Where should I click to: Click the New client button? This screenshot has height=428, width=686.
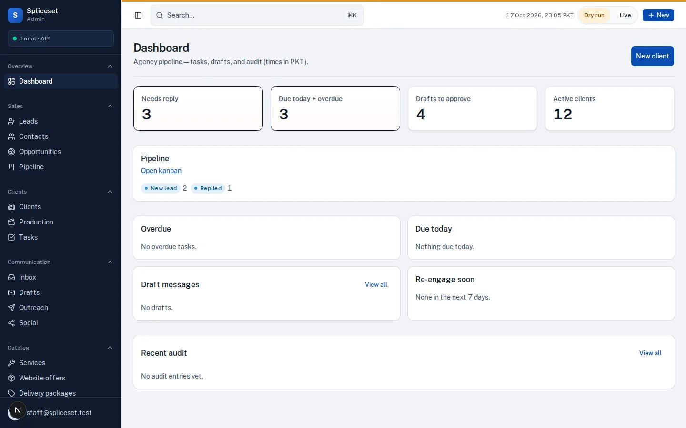652,56
